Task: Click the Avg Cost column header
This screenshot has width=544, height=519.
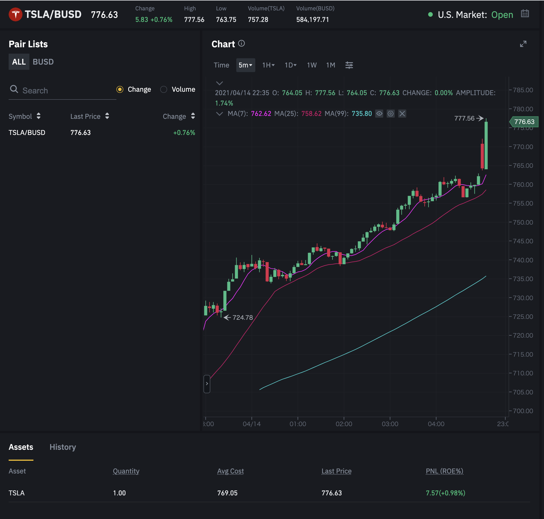Action: point(231,471)
